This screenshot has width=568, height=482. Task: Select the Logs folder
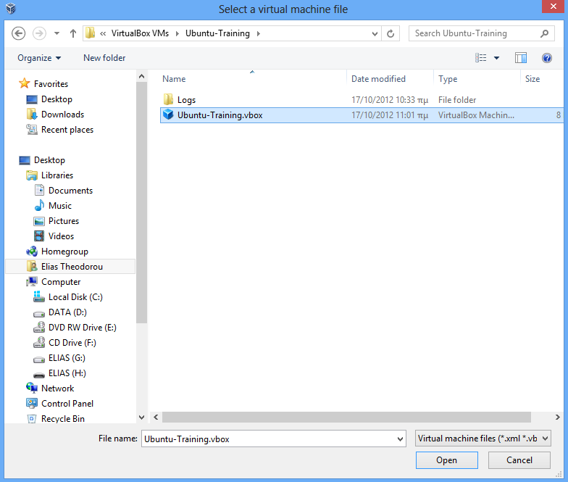coord(362,100)
